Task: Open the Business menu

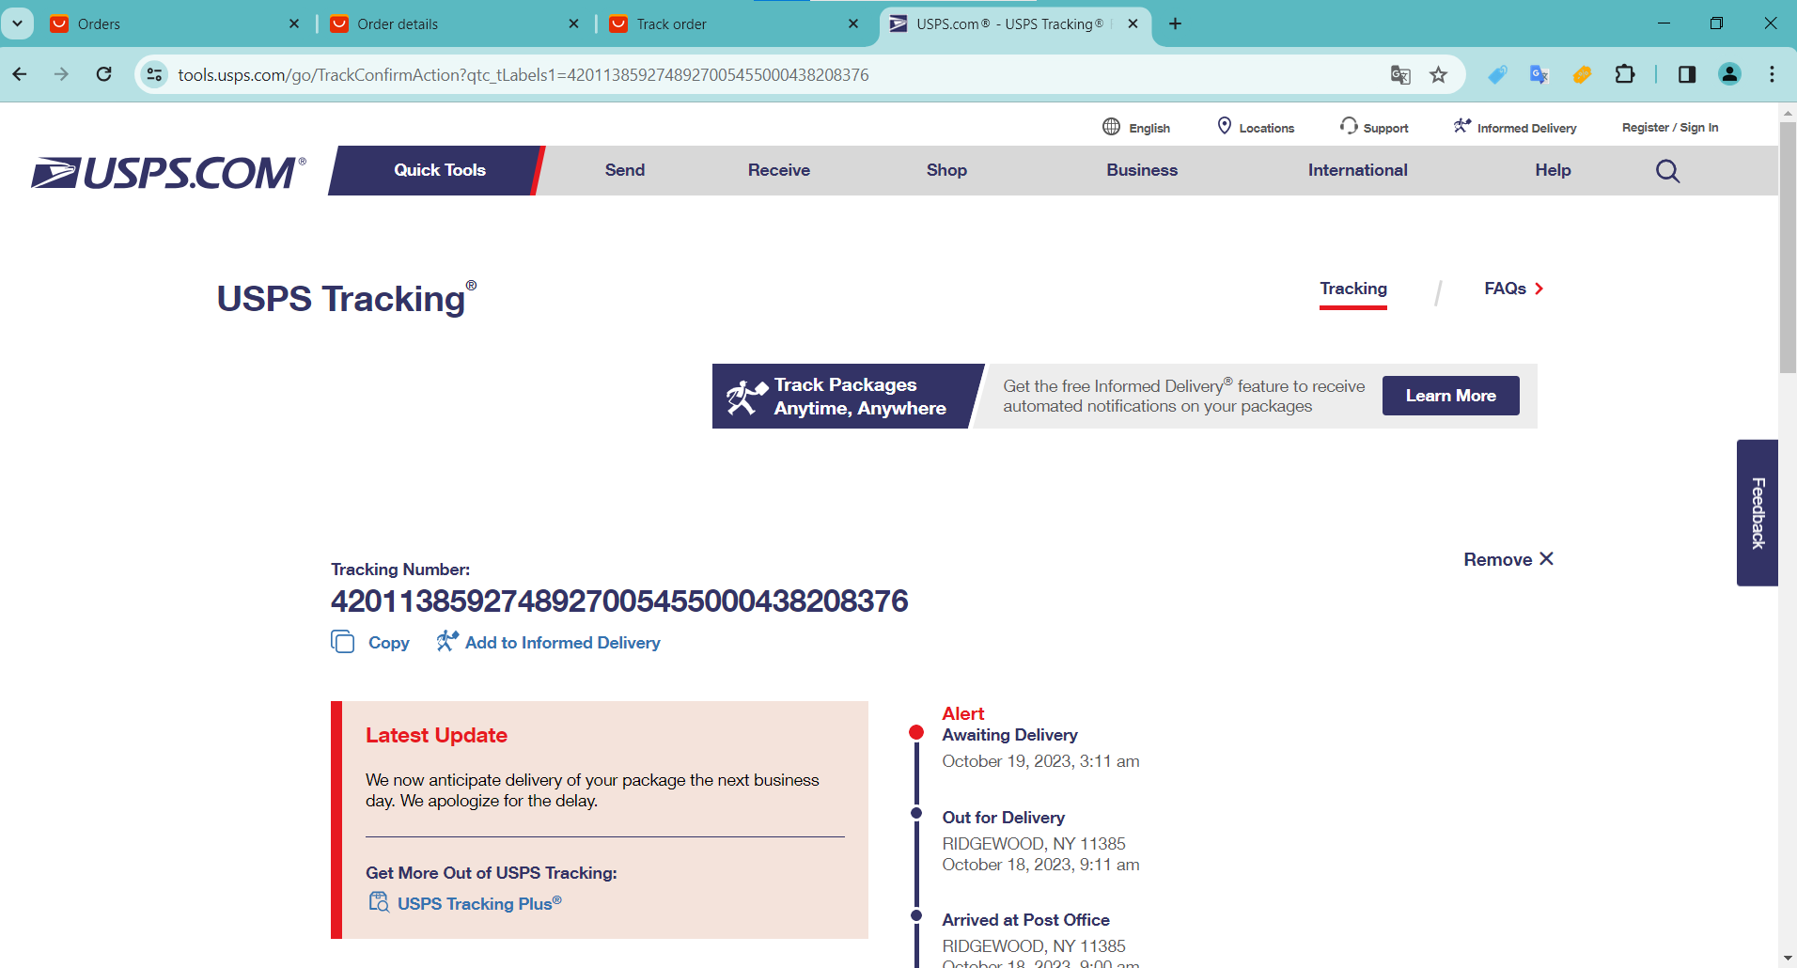Action: click(1142, 170)
